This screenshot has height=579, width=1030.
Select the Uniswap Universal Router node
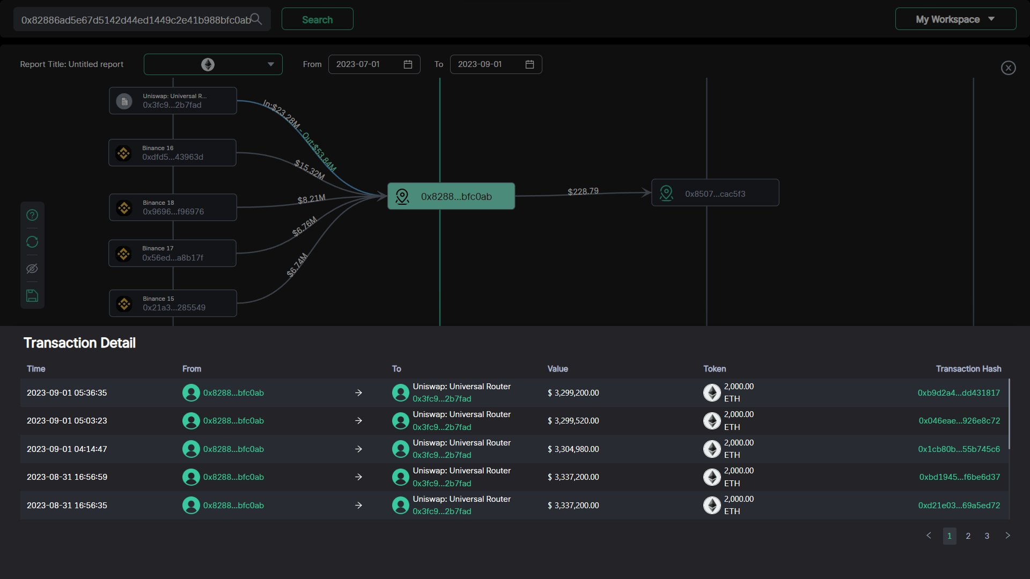(173, 101)
